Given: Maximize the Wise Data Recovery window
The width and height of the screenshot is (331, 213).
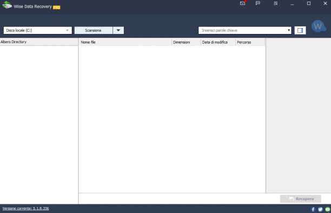Looking at the screenshot, I should coord(309,3).
